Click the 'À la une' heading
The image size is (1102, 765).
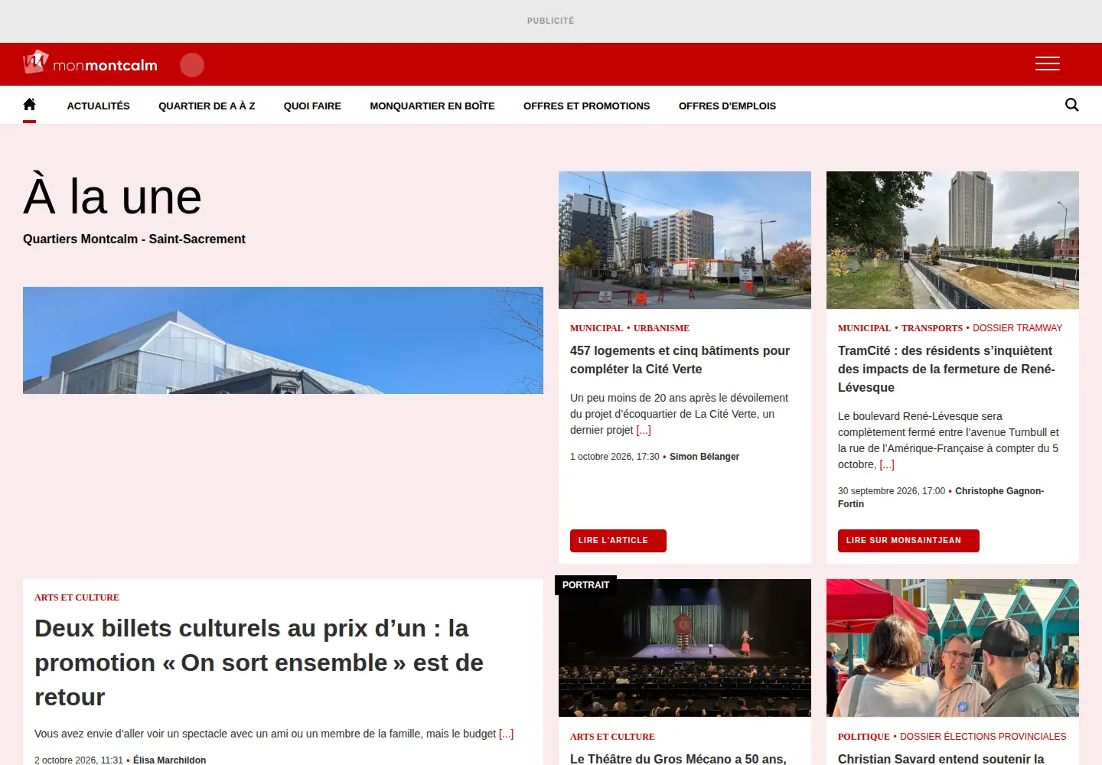pyautogui.click(x=112, y=197)
